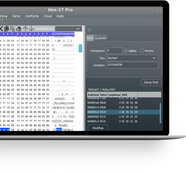Close the search panel with blue X

click(90, 30)
